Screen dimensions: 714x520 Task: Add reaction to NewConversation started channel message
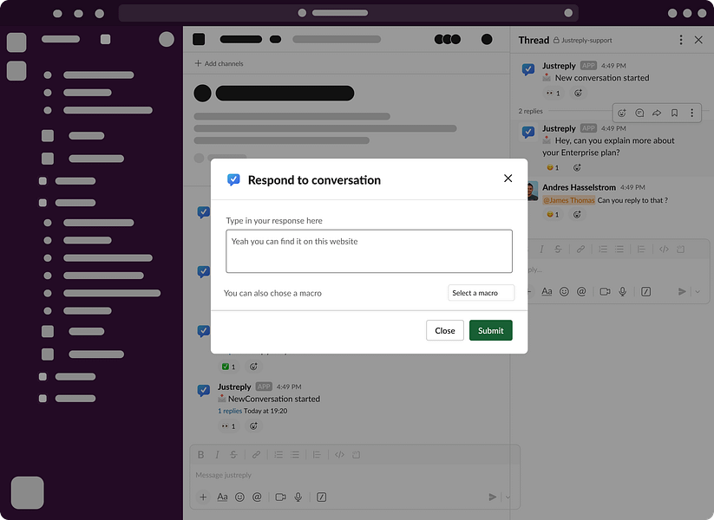(x=253, y=426)
